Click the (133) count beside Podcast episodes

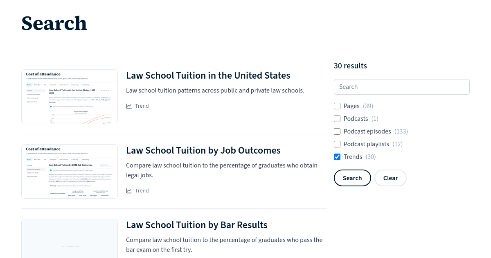click(401, 131)
